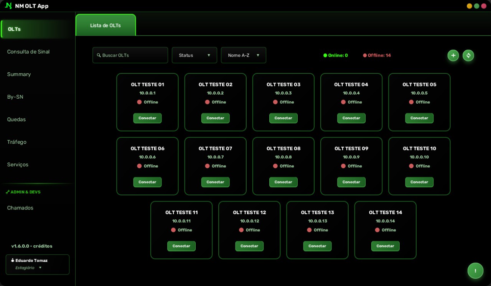Click Conectar on OLT TESTE 12

[x=249, y=246]
